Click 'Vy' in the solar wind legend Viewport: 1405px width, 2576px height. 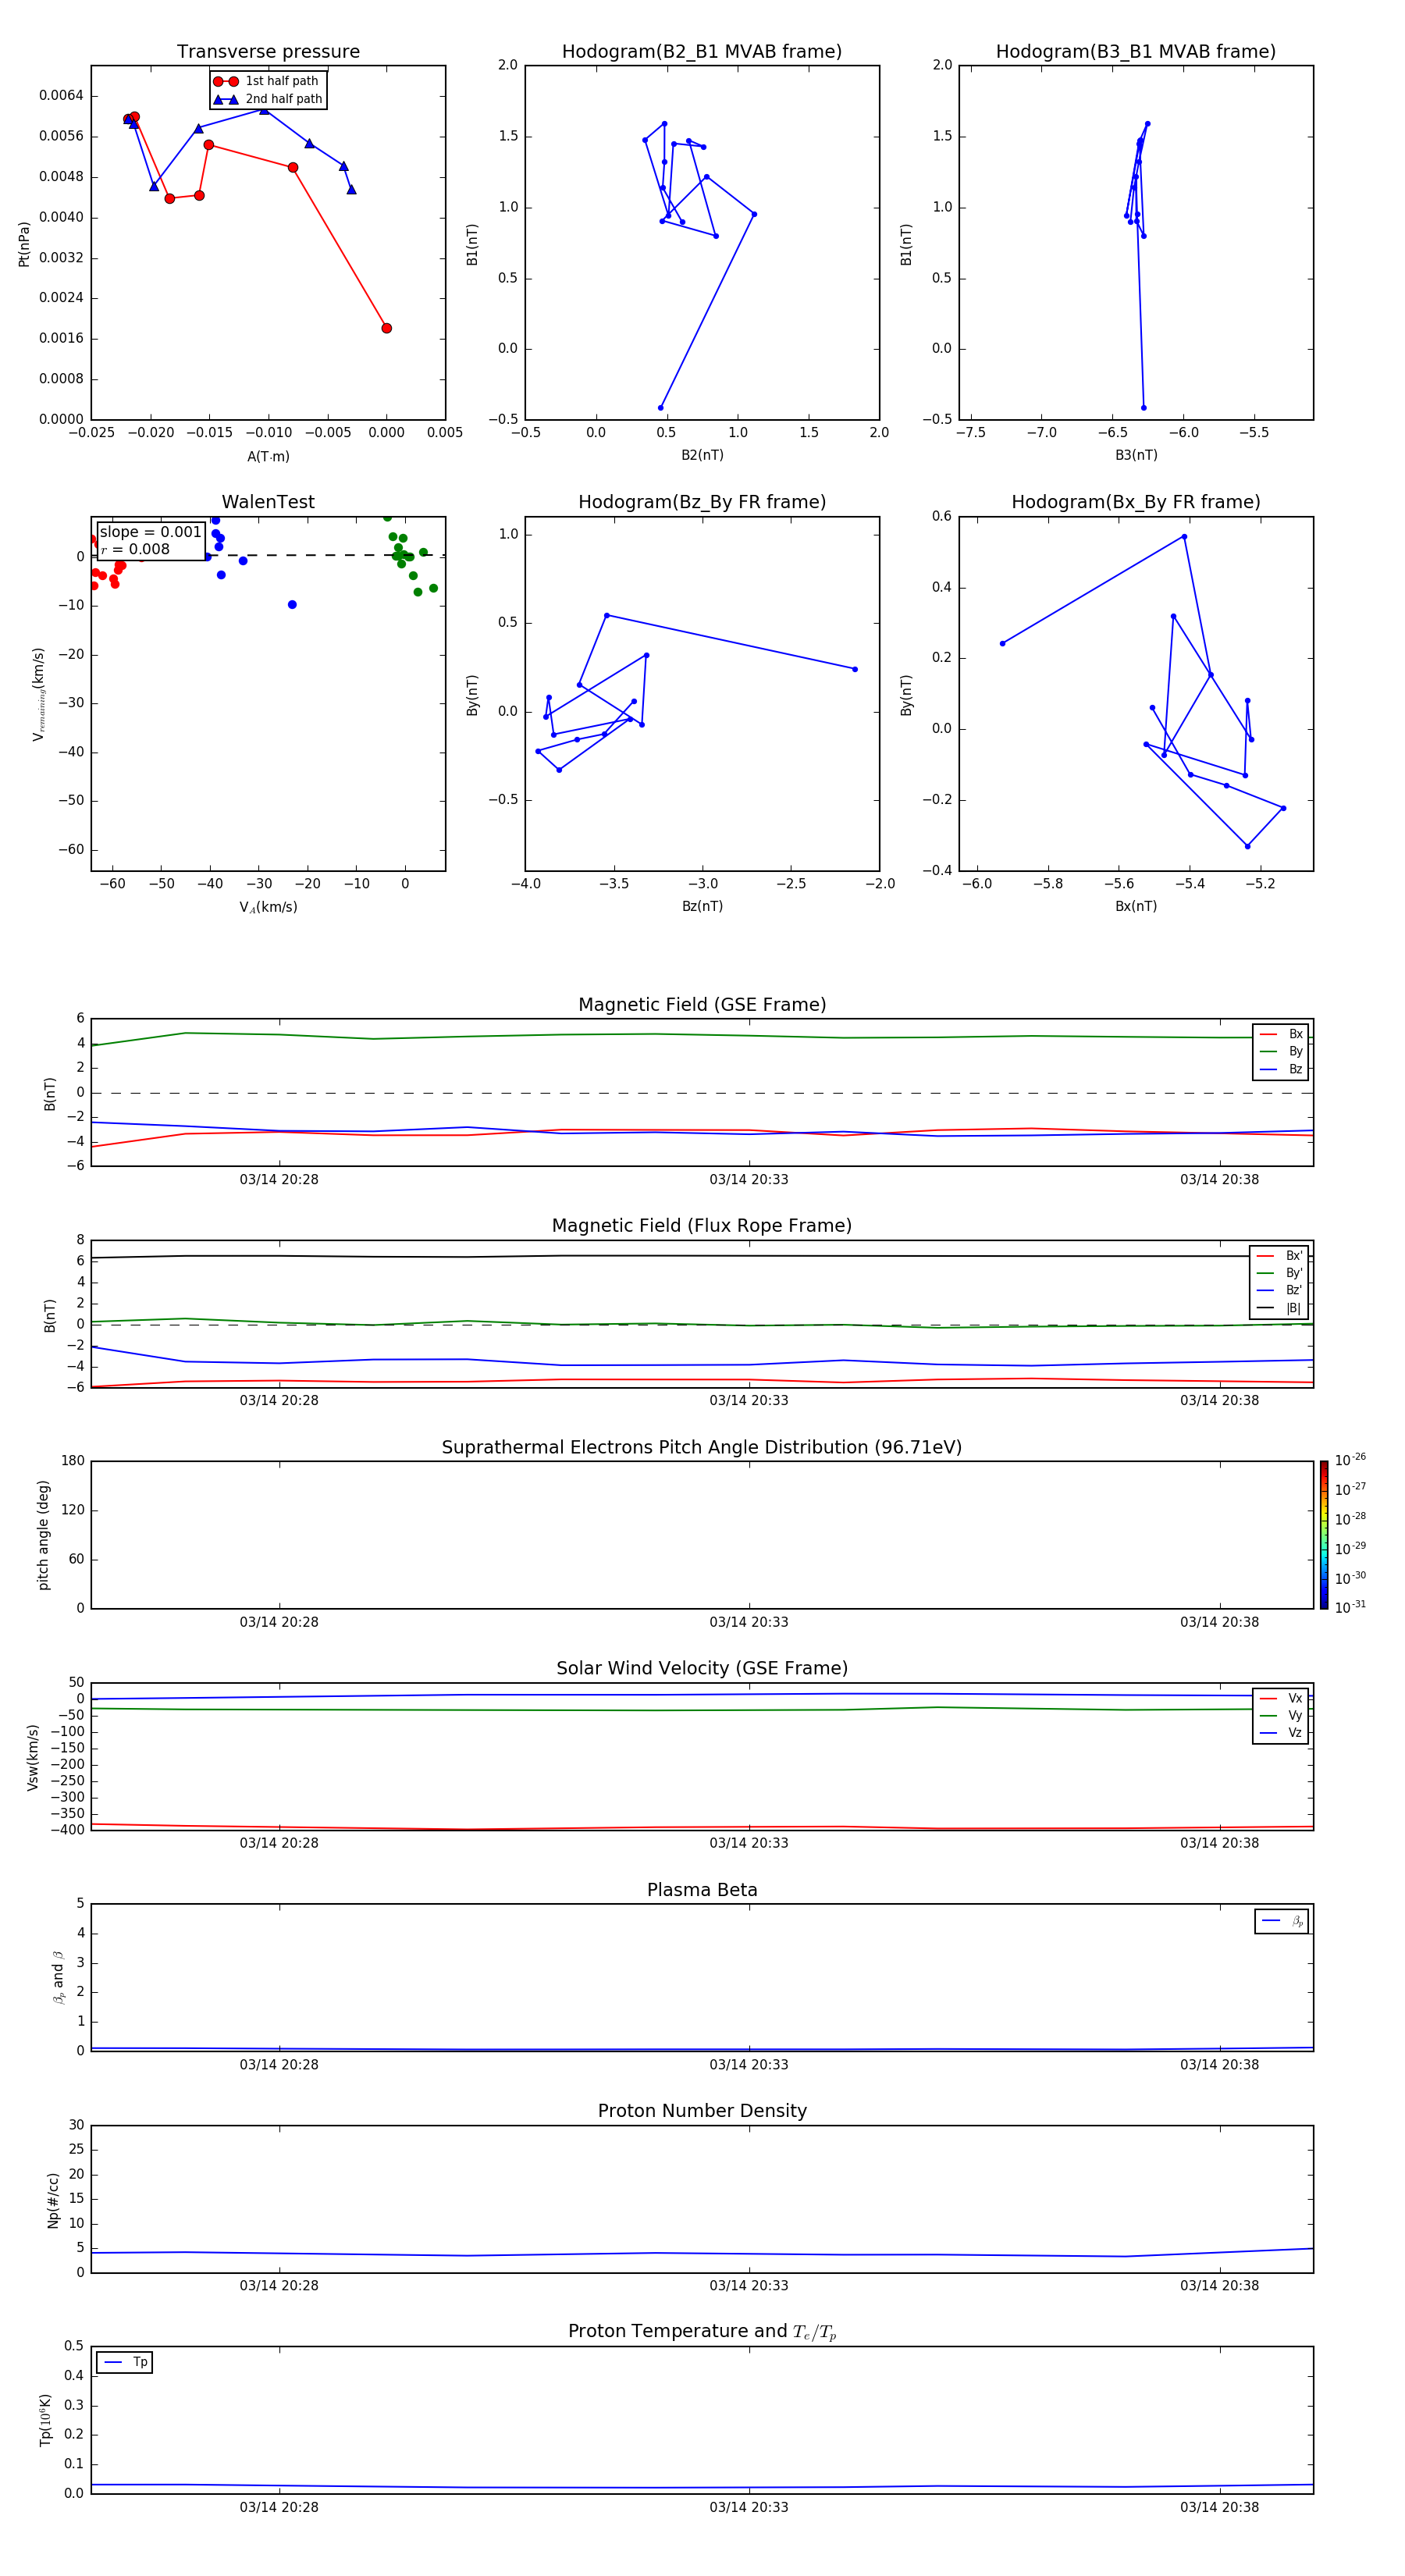1296,1716
